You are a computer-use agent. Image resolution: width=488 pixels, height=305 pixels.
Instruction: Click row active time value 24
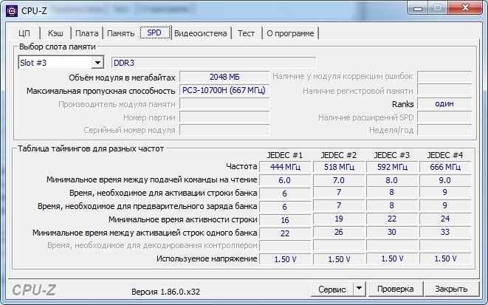click(x=445, y=219)
